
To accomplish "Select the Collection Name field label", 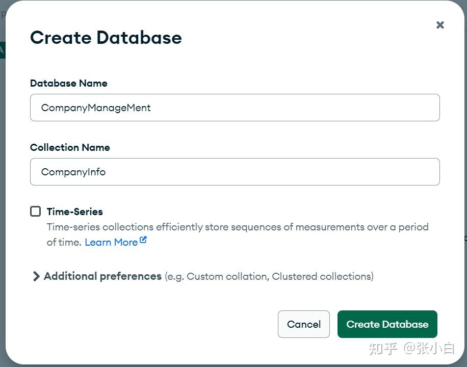I will [70, 147].
